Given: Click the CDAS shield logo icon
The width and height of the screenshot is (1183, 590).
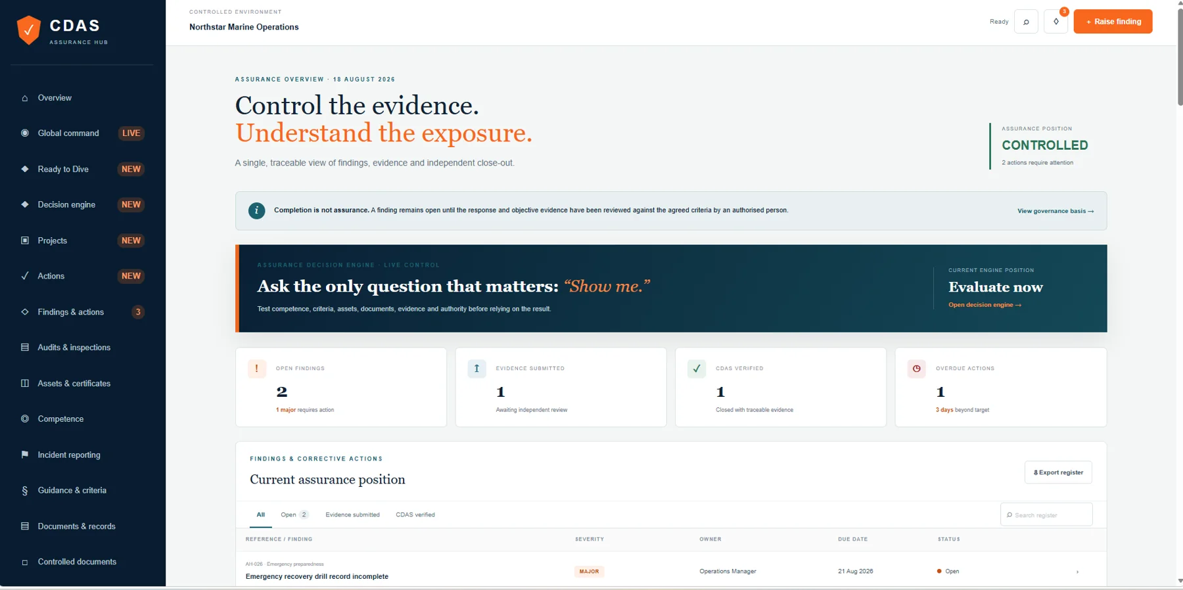Looking at the screenshot, I should pos(28,30).
